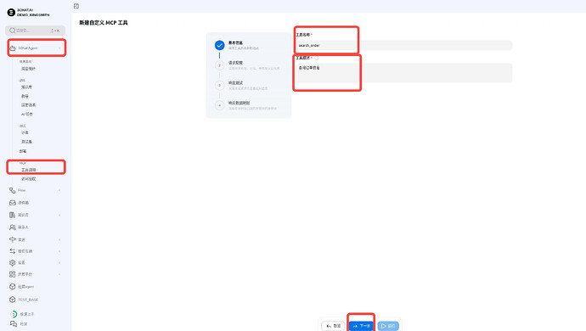Select the 响应测试 step label

(x=235, y=83)
